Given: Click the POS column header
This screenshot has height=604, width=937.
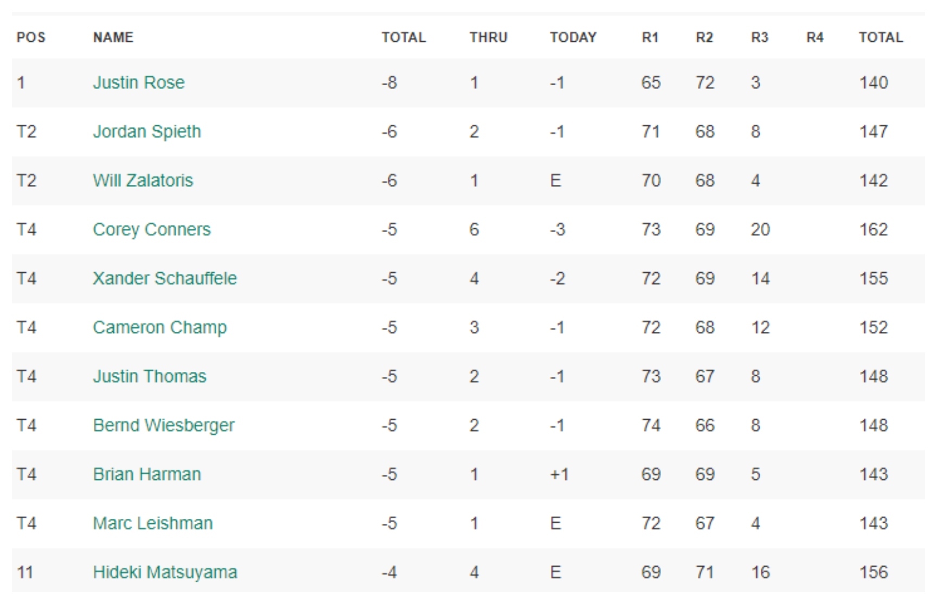Looking at the screenshot, I should (31, 37).
